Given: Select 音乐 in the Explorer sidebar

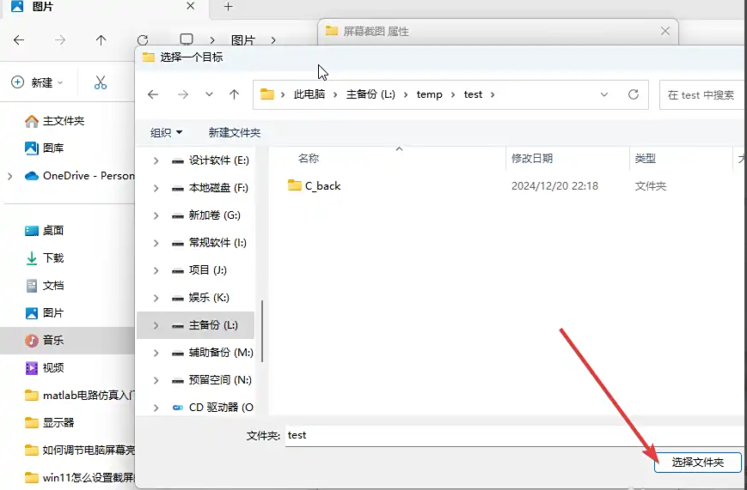Looking at the screenshot, I should click(x=53, y=340).
